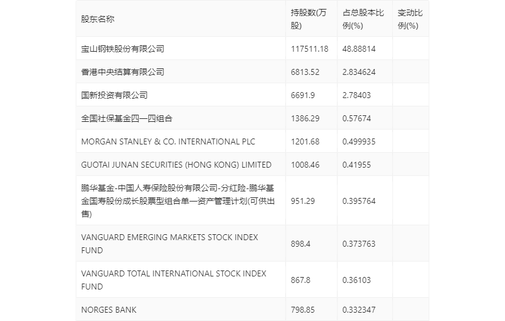Click the percentage 0.395764
The height and width of the screenshot is (321, 505).
tap(359, 201)
